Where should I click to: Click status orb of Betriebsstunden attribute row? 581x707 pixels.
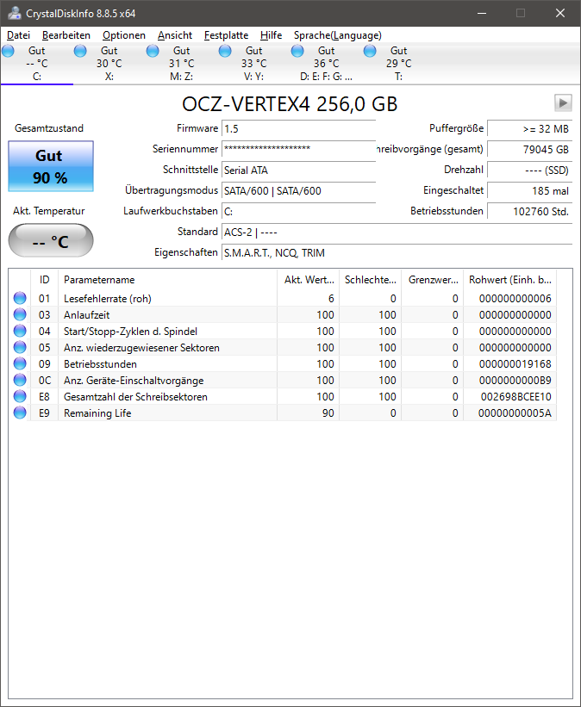point(20,363)
